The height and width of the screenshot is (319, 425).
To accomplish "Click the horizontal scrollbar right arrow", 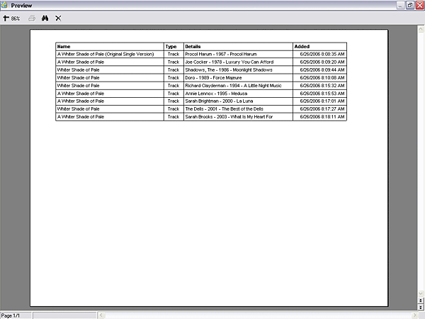I will coord(413,315).
